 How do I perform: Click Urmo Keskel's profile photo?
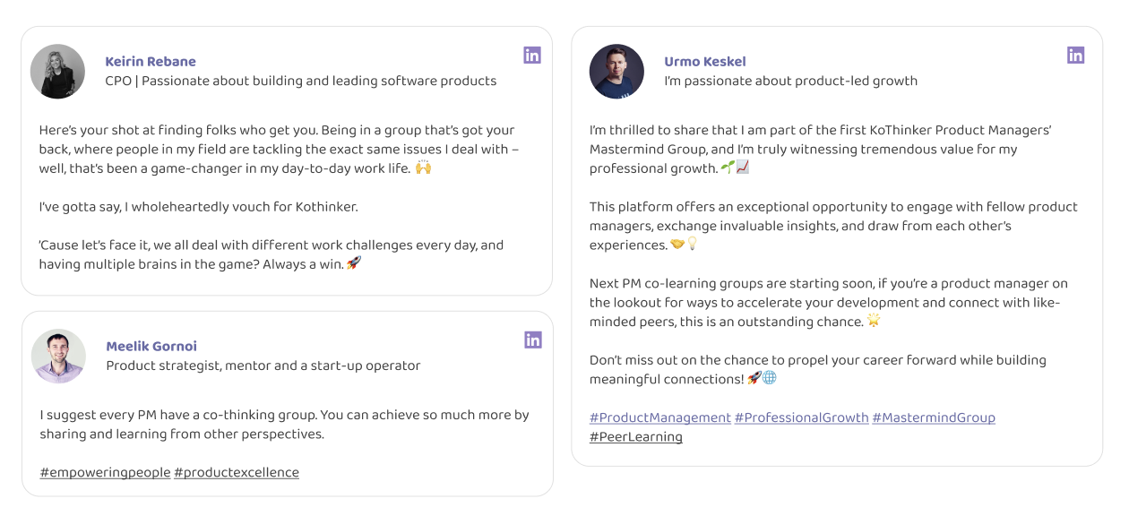click(x=616, y=71)
